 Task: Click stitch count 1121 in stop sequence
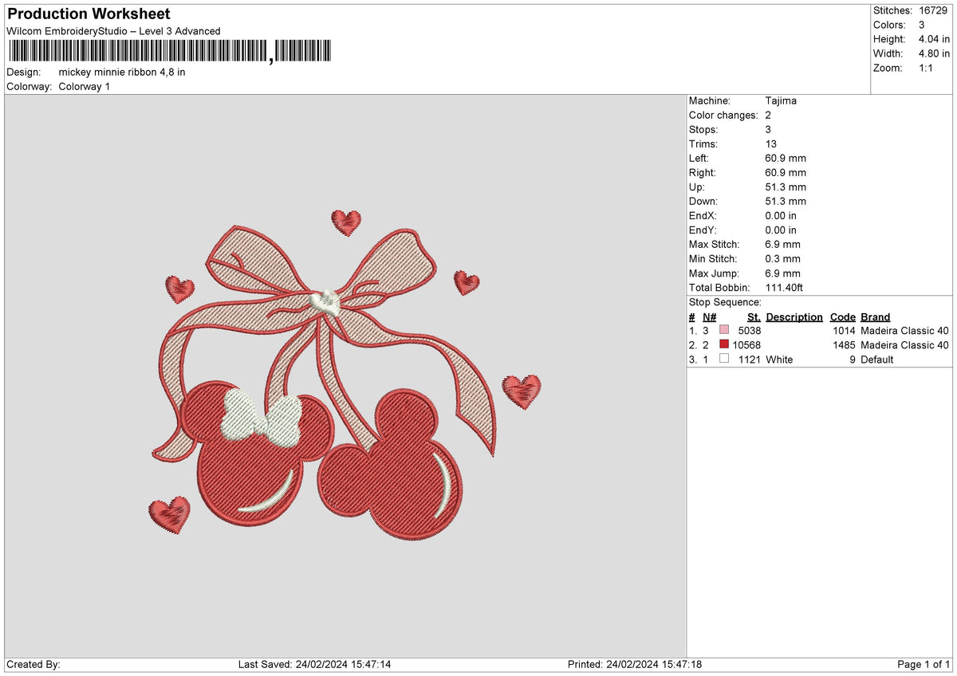pos(750,359)
